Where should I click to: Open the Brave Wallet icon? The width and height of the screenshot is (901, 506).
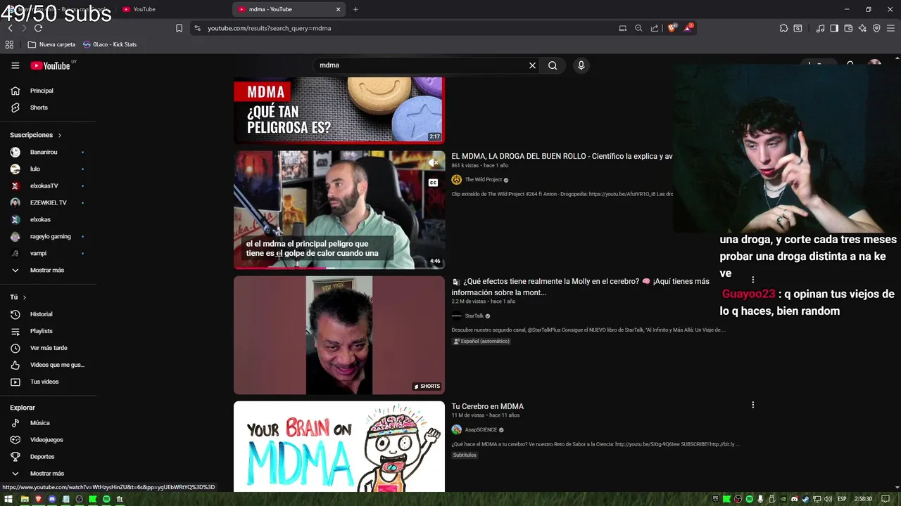[848, 28]
